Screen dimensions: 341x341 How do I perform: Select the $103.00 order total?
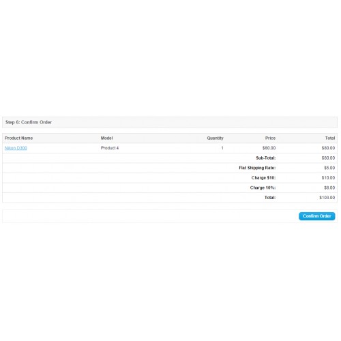coord(327,198)
